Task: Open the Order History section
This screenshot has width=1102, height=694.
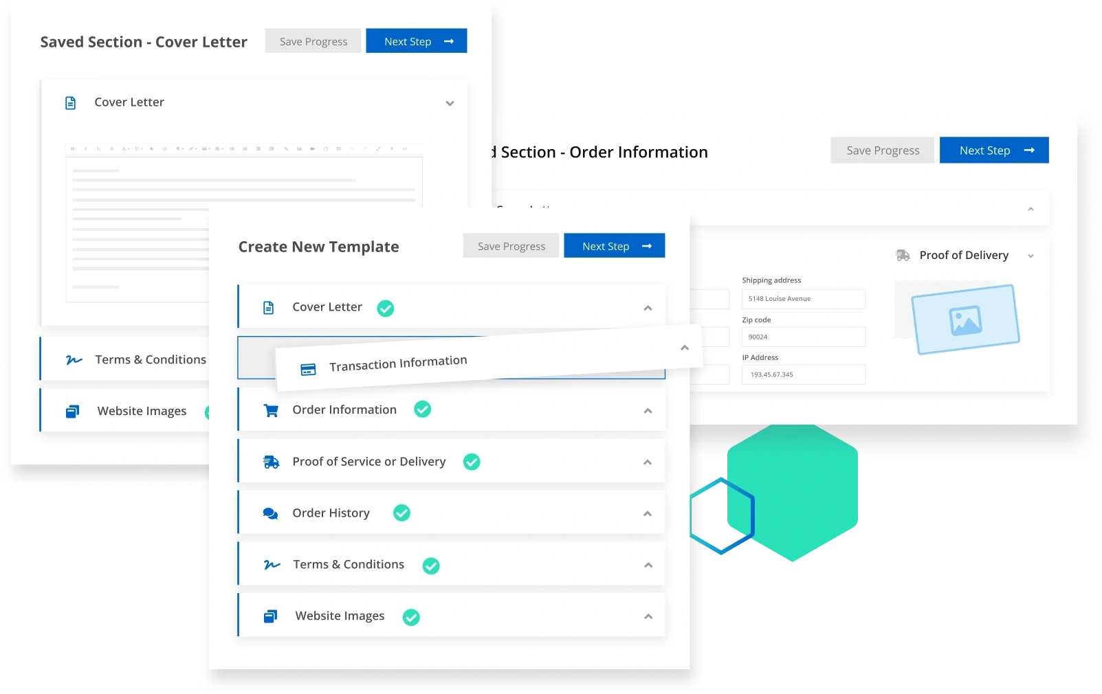Action: tap(647, 513)
